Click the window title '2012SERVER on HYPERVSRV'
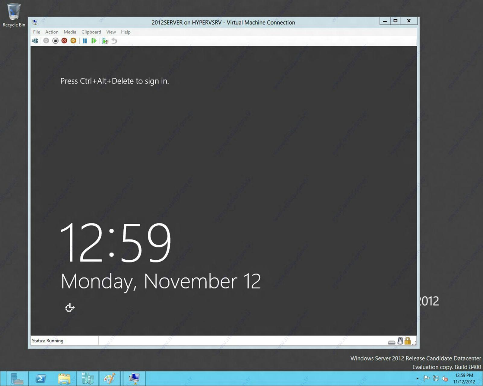483x386 pixels. point(186,23)
